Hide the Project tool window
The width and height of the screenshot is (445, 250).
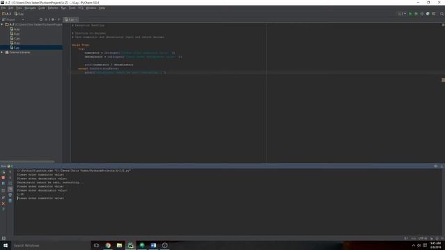(59, 19)
